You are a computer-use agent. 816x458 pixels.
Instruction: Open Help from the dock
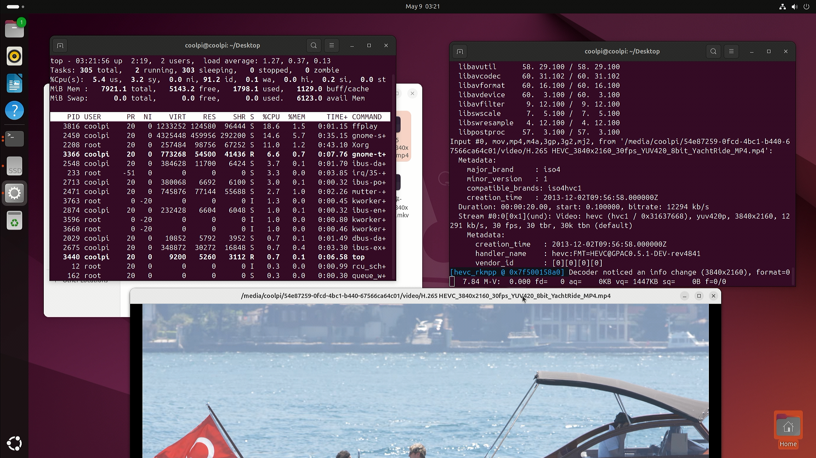(14, 110)
